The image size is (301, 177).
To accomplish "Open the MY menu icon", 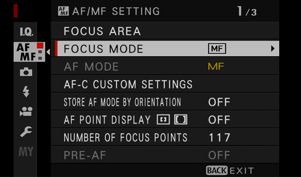I will pos(26,152).
